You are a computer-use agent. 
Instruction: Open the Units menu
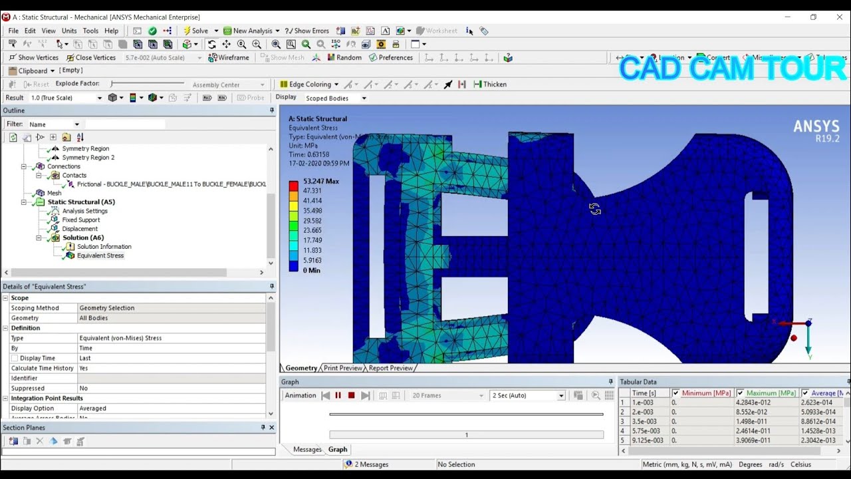point(69,31)
